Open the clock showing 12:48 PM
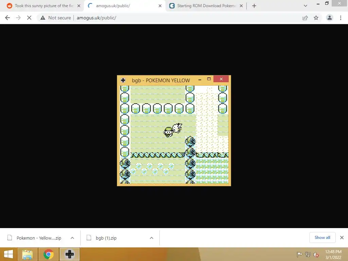 point(333,255)
